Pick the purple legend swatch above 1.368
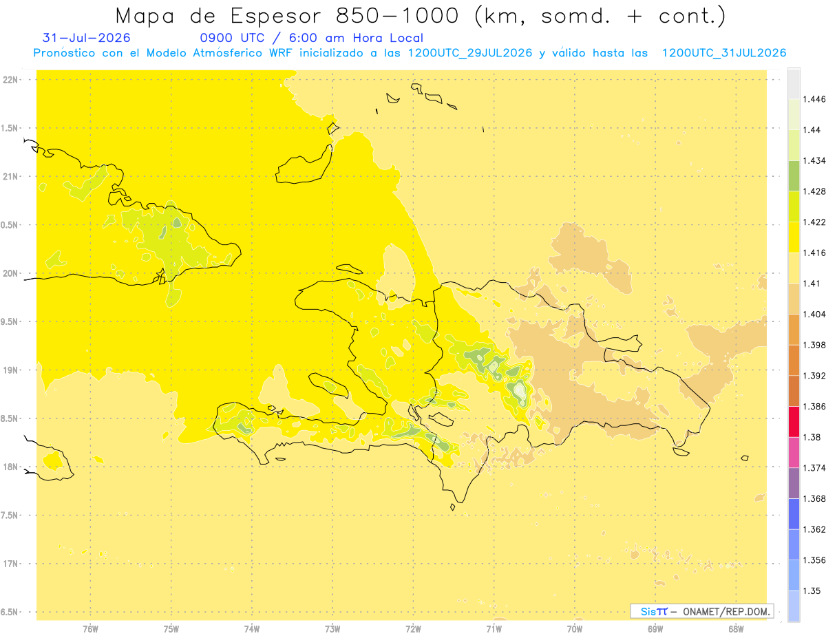826x638 pixels. click(x=794, y=482)
